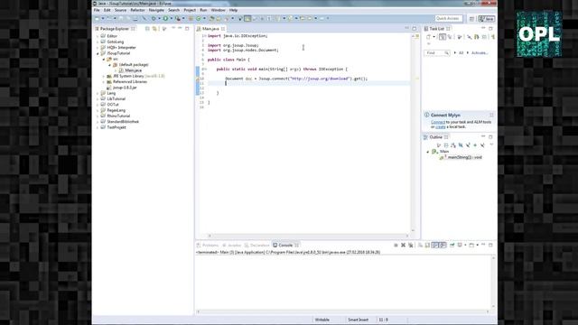Screen dimensions: 578x325
Task: Clear the Console output
Action: point(420,245)
